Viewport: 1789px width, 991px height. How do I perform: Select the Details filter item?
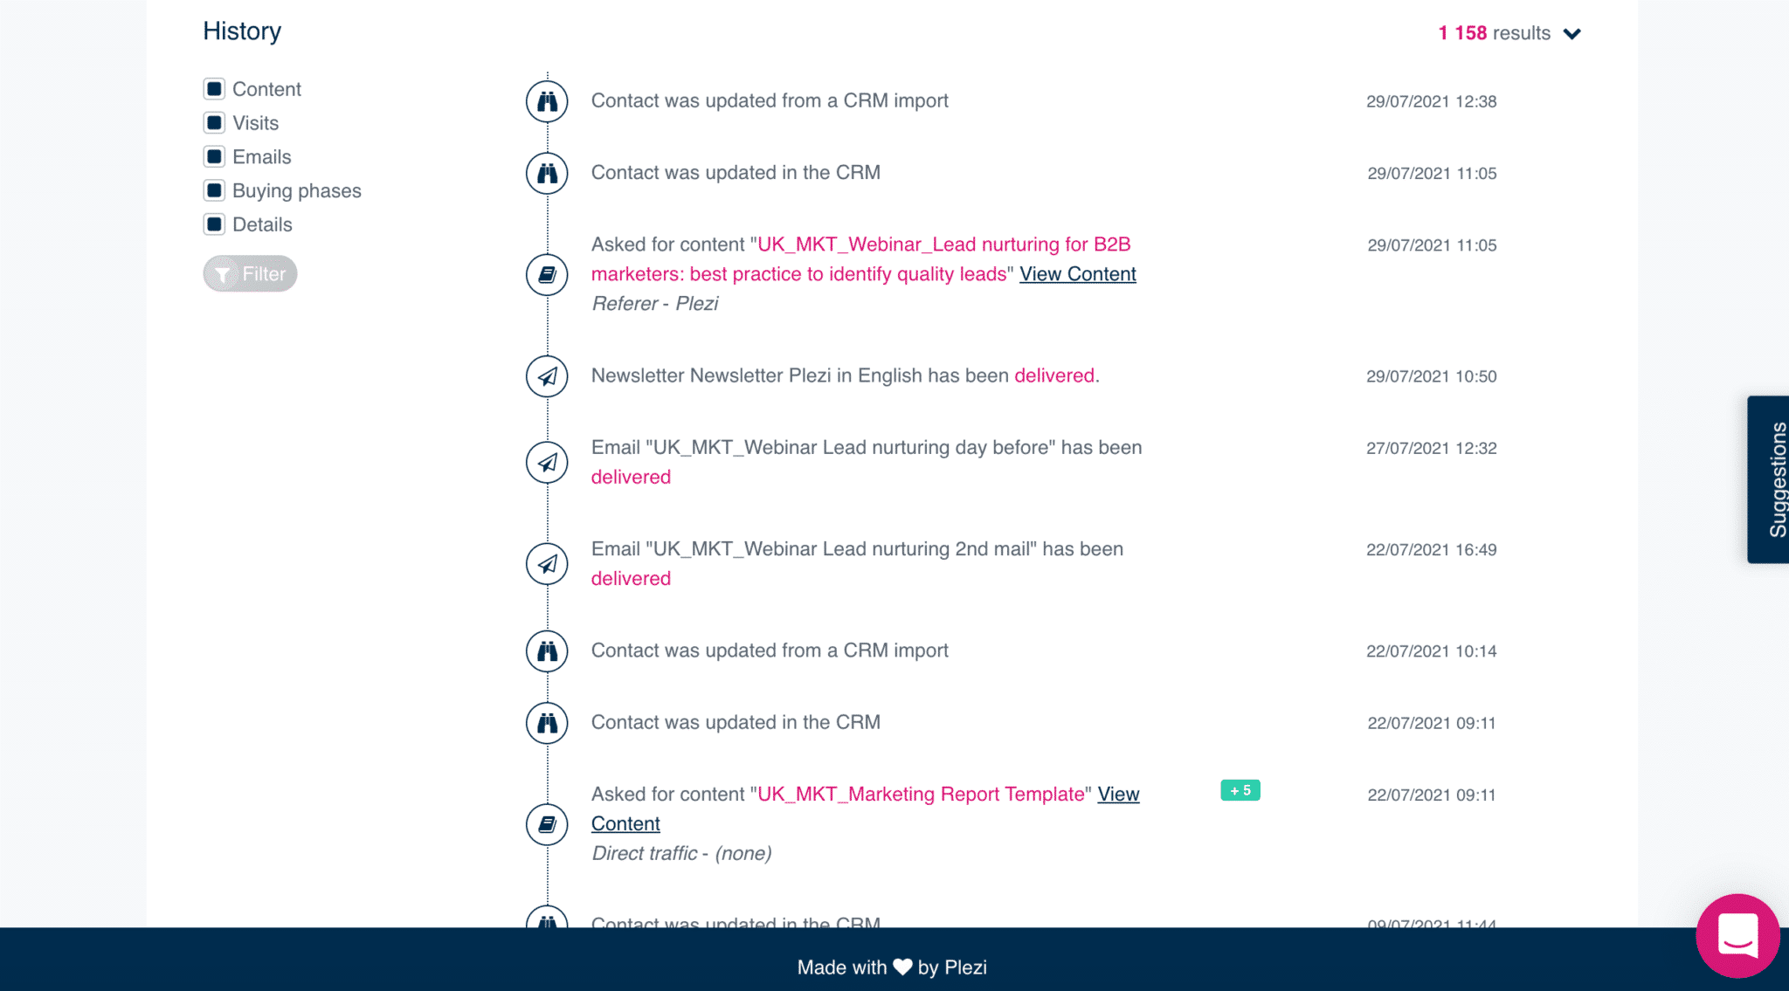[x=216, y=224]
